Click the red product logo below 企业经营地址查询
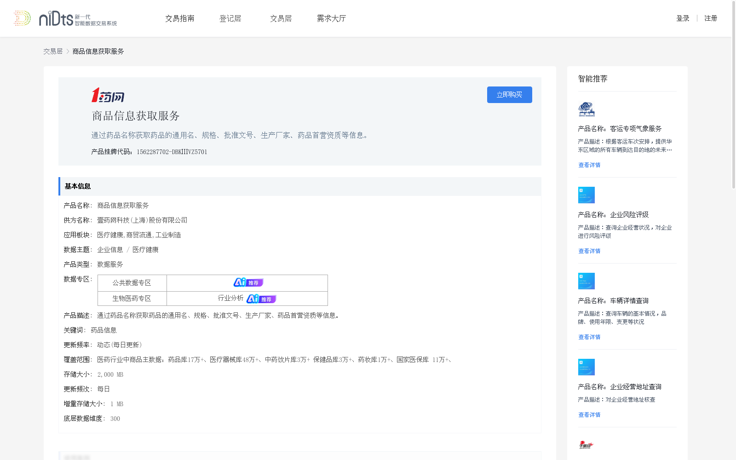Screen dimensions: 736x460 [586, 445]
